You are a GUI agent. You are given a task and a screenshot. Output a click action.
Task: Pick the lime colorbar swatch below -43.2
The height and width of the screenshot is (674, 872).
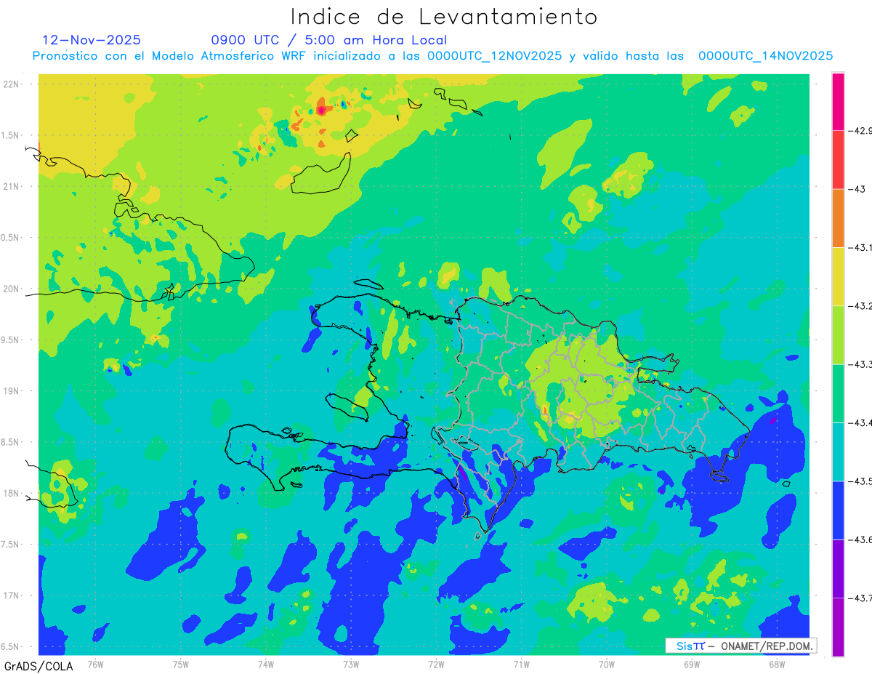tap(839, 334)
